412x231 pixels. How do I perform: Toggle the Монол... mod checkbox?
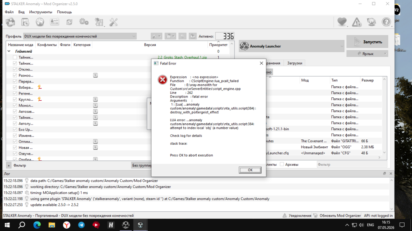(x=15, y=105)
